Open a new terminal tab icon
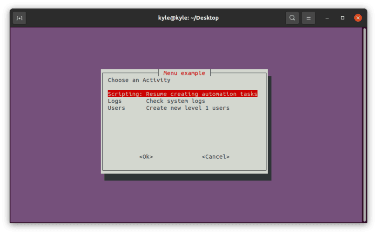Screen dimensions: 377x234 click(19, 18)
